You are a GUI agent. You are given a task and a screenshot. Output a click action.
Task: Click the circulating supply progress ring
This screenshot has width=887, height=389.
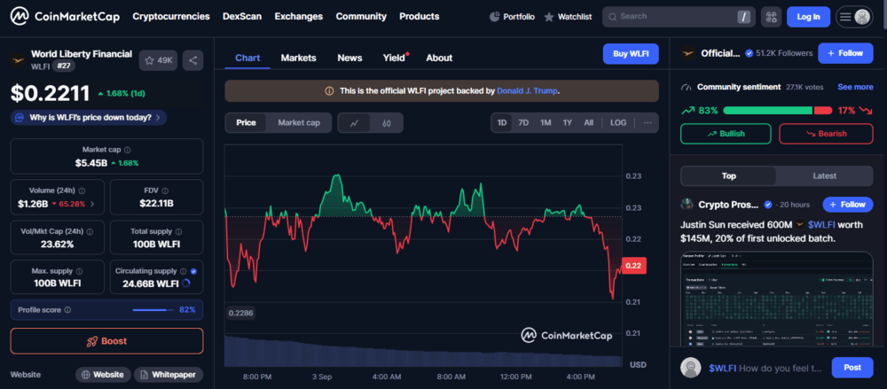(x=186, y=284)
